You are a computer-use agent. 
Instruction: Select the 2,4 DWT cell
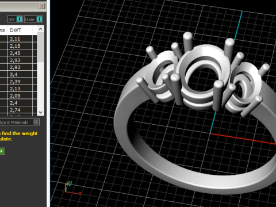(x=20, y=103)
